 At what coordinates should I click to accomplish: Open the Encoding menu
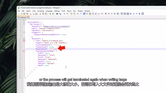coord(41,11)
